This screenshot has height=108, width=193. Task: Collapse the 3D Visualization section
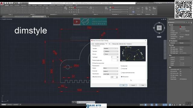pyautogui.click(x=190, y=41)
